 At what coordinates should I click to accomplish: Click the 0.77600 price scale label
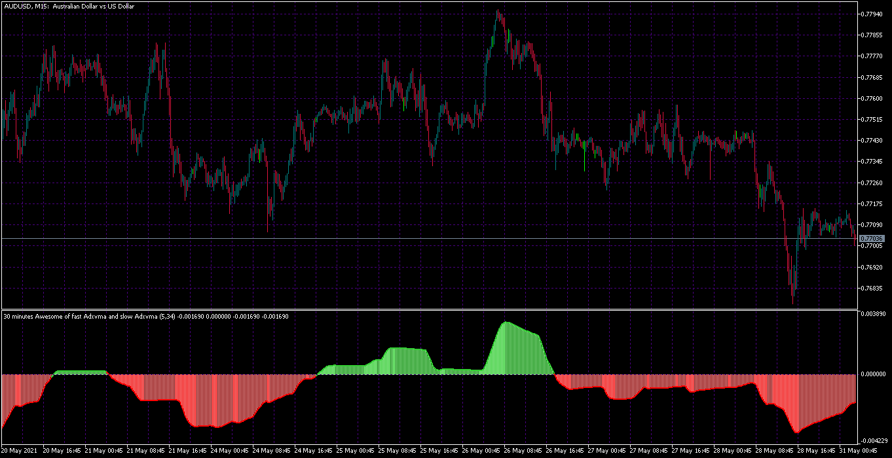coord(872,98)
